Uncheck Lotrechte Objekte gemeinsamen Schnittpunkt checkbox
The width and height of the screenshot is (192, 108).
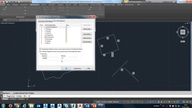pos(40,52)
